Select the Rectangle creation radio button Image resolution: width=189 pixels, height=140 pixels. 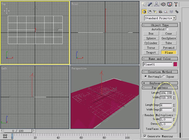click(146, 76)
